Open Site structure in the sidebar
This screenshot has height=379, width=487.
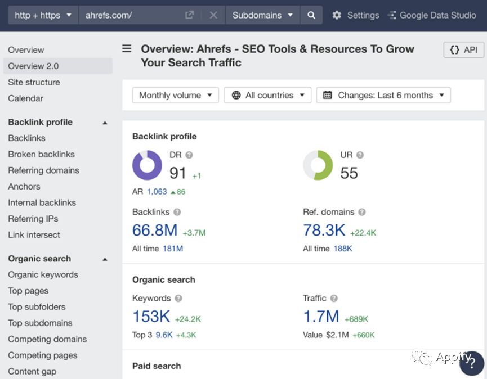coord(34,82)
